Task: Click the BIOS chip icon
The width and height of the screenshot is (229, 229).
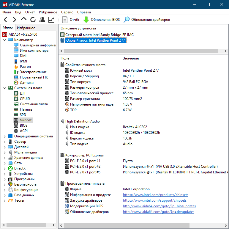Action: (16, 126)
